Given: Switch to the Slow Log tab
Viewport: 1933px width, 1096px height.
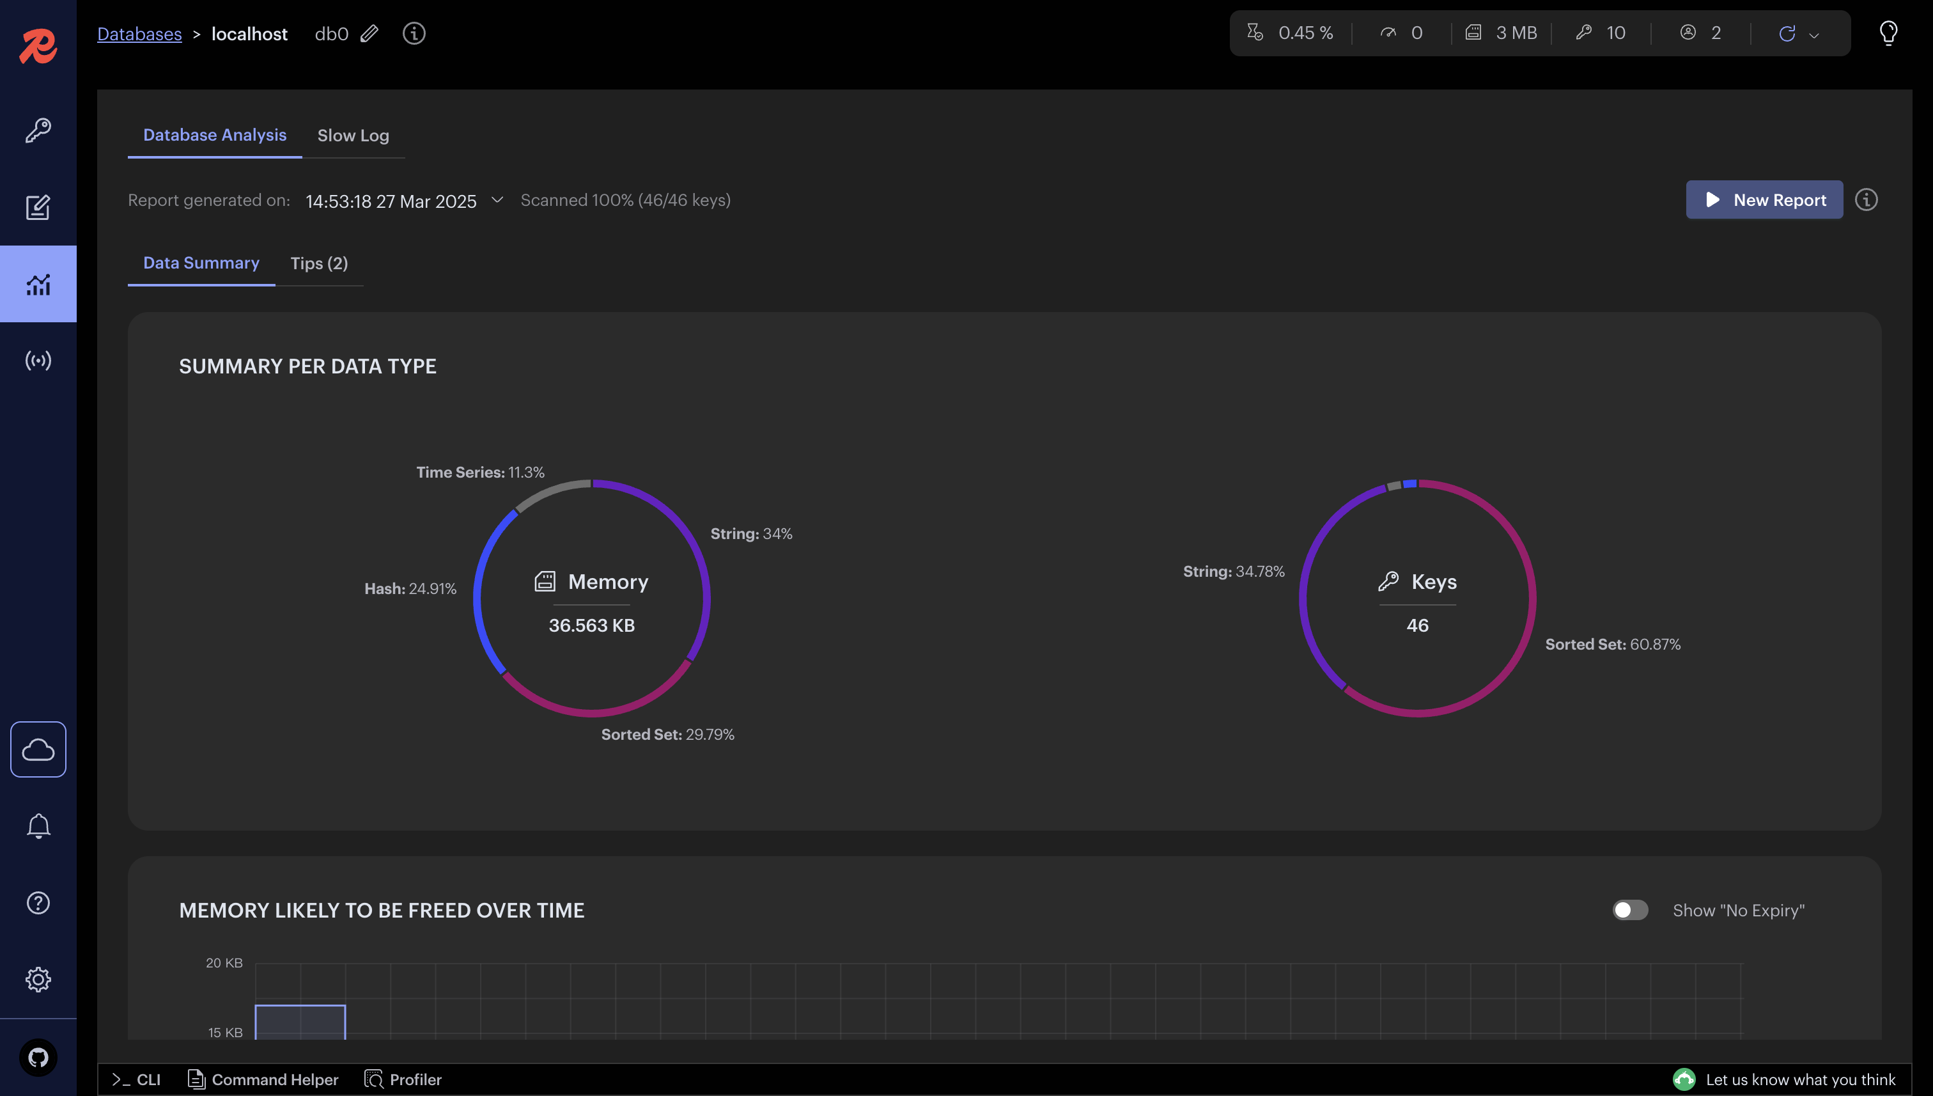Looking at the screenshot, I should tap(353, 136).
